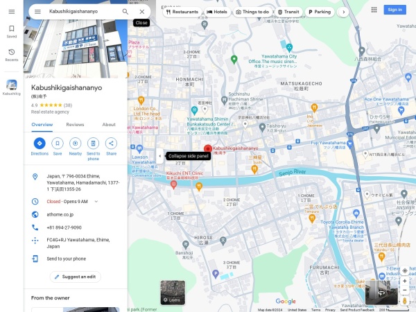Click Send to your phone row

[76, 259]
